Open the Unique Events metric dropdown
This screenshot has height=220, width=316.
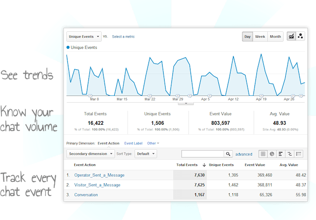tap(84, 37)
